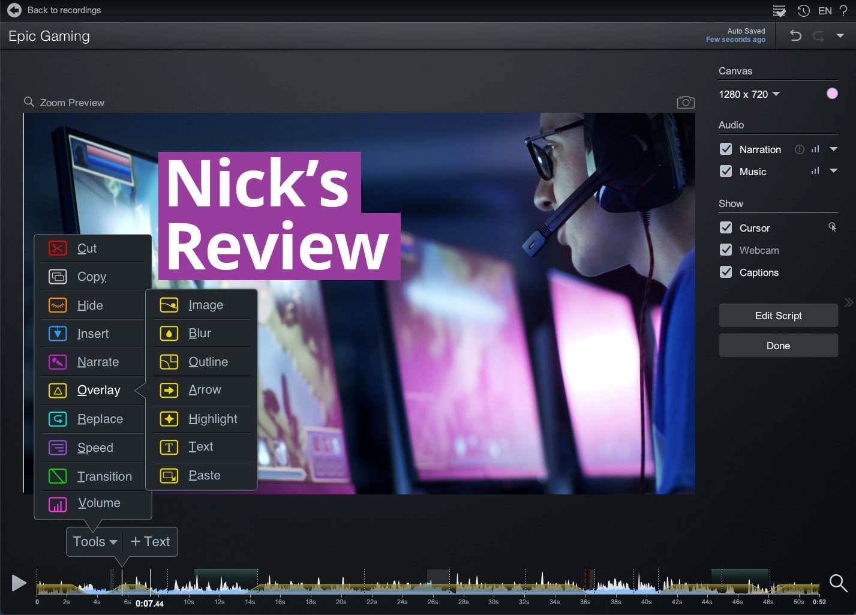Viewport: 856px width, 615px height.
Task: Click the Speed icon in Tools menu
Action: [58, 448]
